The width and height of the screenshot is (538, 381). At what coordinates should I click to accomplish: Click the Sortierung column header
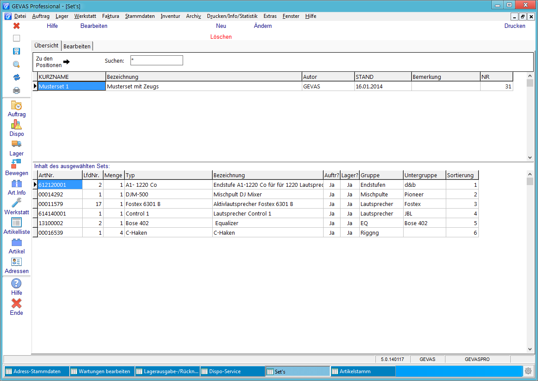click(462, 175)
